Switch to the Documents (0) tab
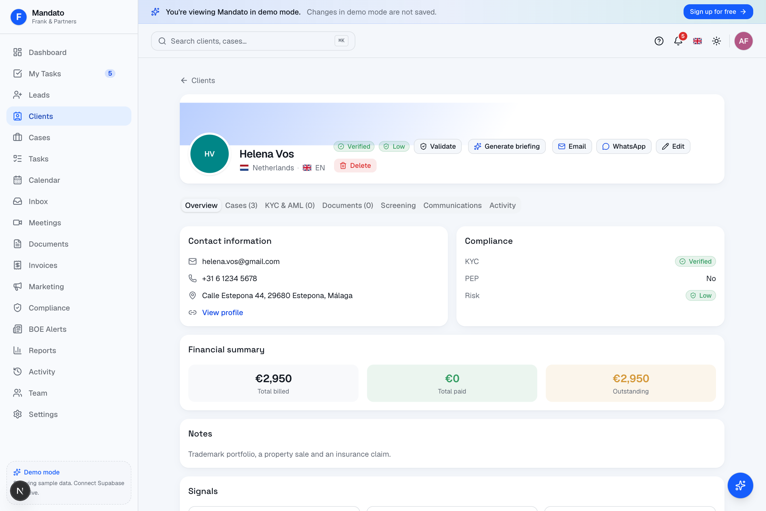 [x=348, y=205]
